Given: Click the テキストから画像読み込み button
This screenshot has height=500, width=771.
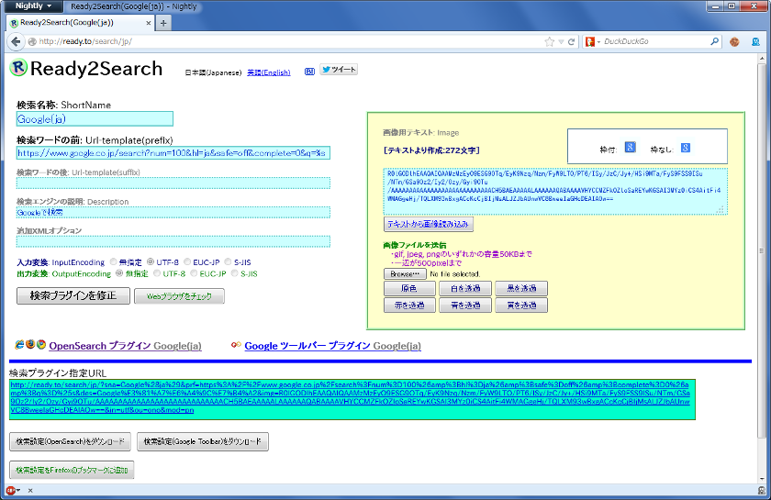Looking at the screenshot, I should pos(429,224).
